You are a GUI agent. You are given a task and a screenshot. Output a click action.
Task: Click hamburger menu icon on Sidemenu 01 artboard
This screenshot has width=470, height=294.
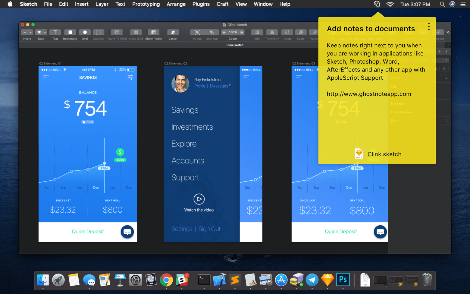tap(45, 77)
